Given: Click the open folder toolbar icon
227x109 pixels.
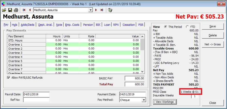Looking at the screenshot, I should coord(4,10).
